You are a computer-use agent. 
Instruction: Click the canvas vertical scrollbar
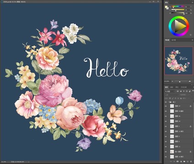click(161, 82)
